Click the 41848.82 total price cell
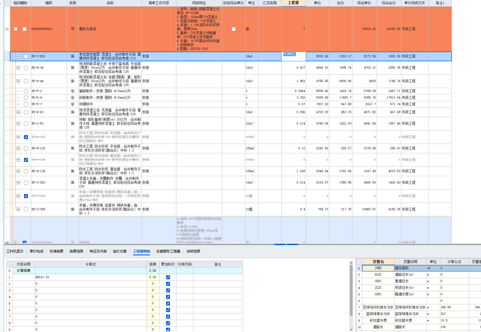 point(389,29)
